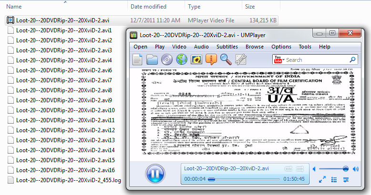This screenshot has width=371, height=195.
Task: Toggle fullscreen arrows icon
Action: pos(322,179)
